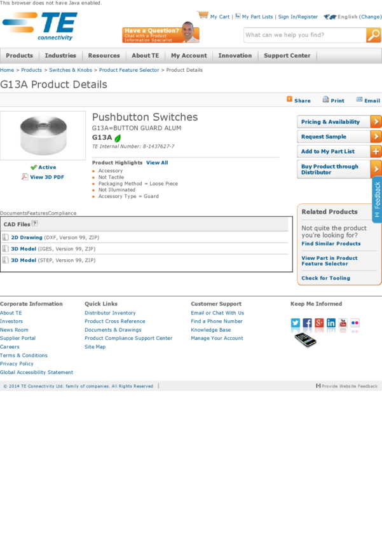The image size is (382, 540).
Task: Click the Switches & Knobs breadcrumb
Action: pyautogui.click(x=71, y=70)
